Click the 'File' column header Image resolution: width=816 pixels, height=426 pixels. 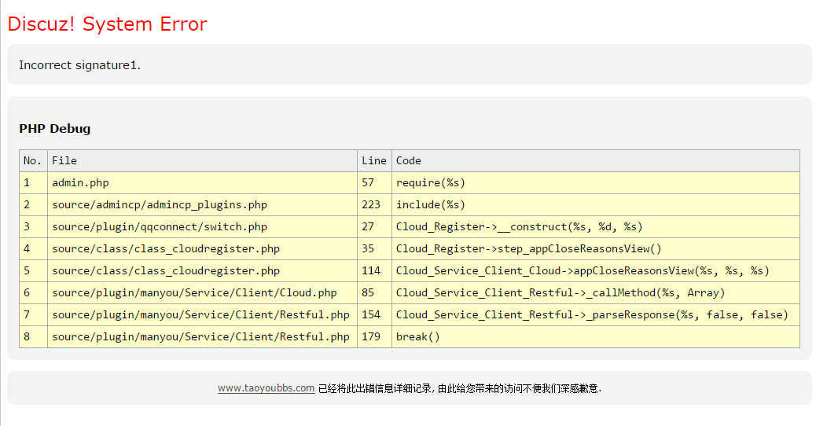click(x=203, y=160)
